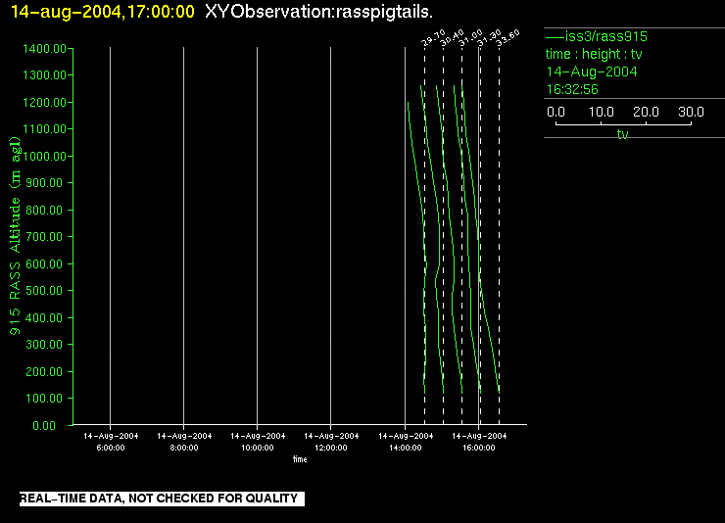725x523 pixels.
Task: Click the green line sample beside iss3/rass915
Action: 555,36
